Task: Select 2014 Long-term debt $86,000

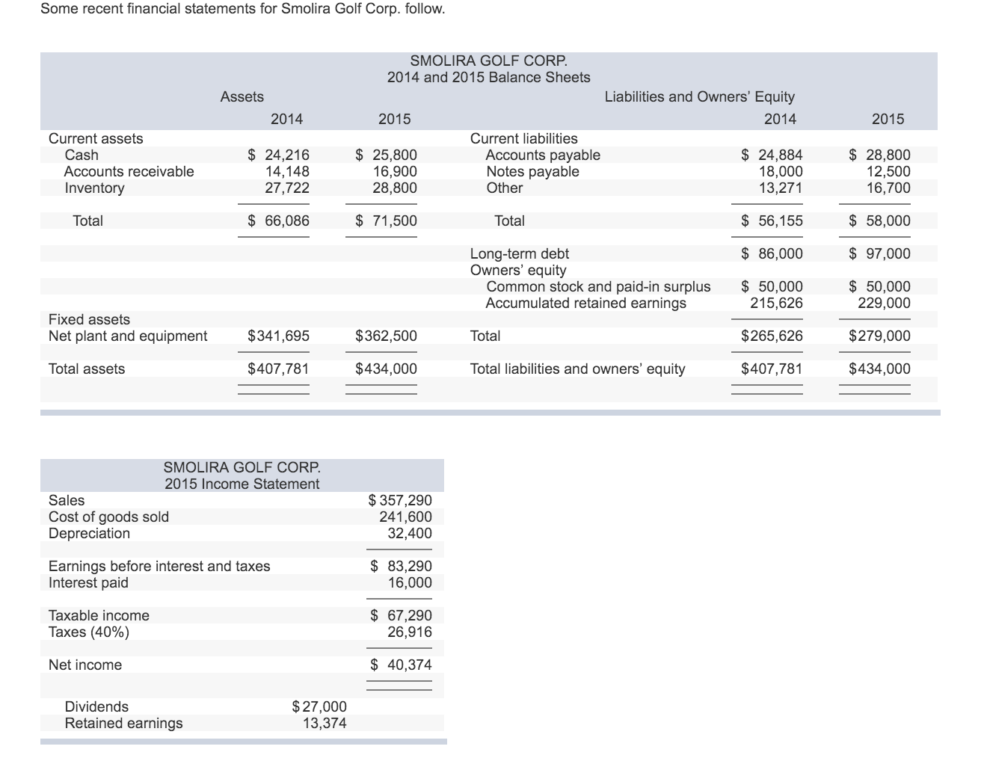Action: click(x=772, y=253)
